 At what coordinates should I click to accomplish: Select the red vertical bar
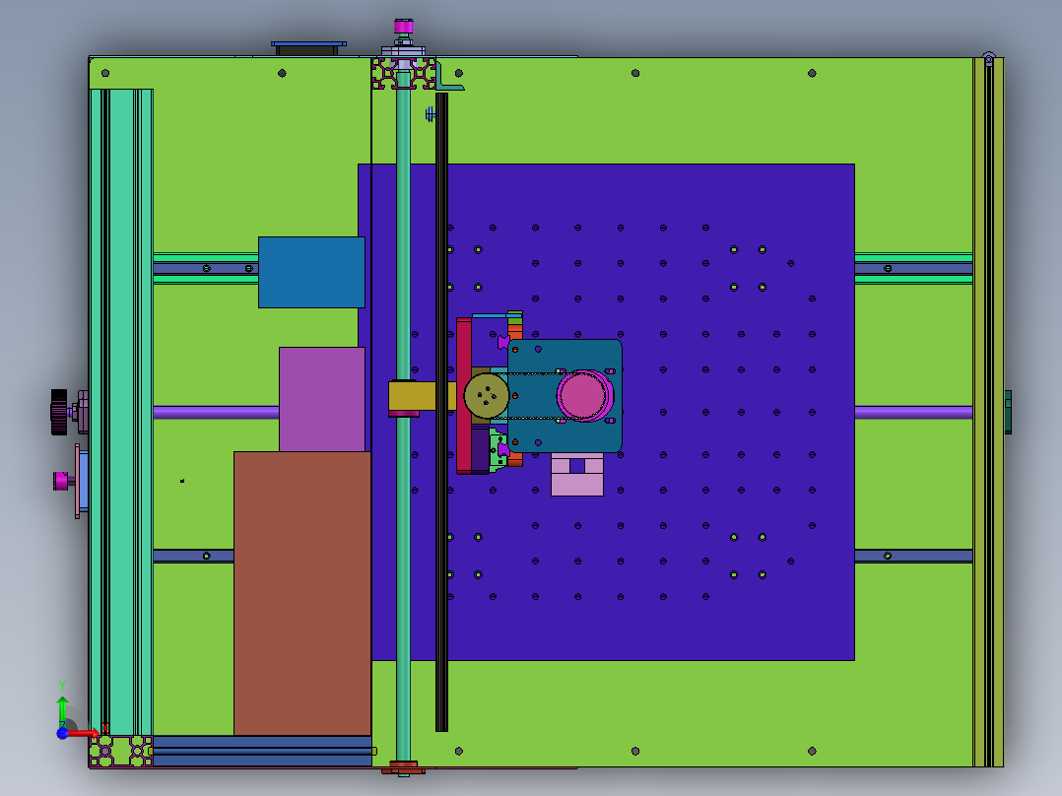(464, 396)
